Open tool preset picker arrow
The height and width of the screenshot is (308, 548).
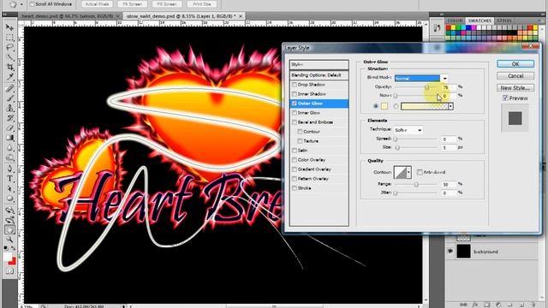click(x=21, y=4)
